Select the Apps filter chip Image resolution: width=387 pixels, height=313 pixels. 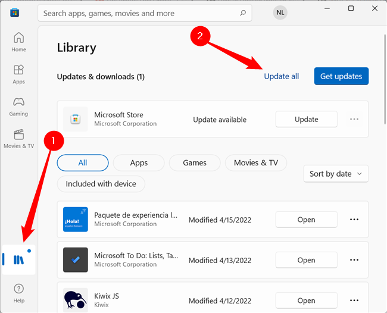point(139,163)
